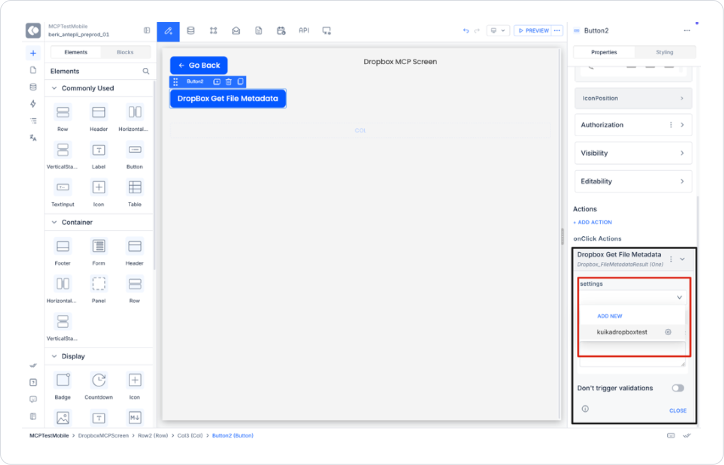Click CLOSE in action panel

point(678,411)
